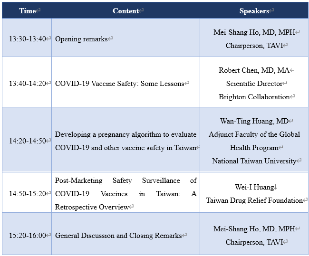Place cursor in Opening remarks text
Screen dimensions: 309x256
(x=81, y=39)
